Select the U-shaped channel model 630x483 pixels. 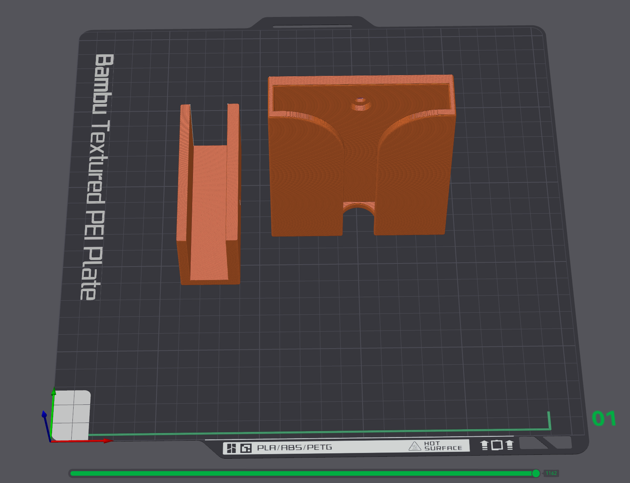tap(209, 195)
